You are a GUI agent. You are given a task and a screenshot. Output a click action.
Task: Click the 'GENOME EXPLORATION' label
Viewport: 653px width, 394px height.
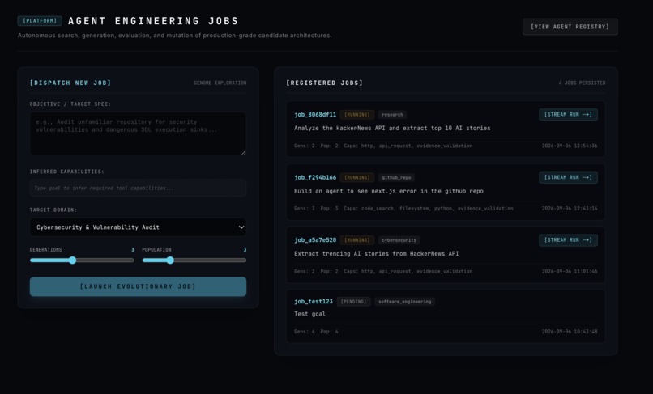pos(220,83)
